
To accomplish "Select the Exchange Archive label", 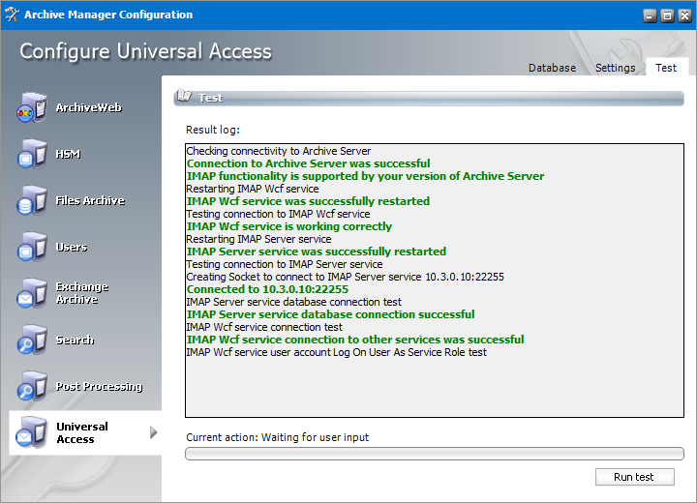I will coord(82,293).
